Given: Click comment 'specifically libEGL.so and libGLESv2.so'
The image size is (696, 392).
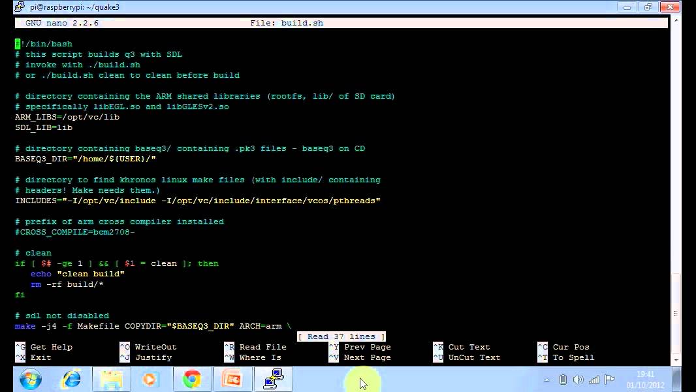Looking at the screenshot, I should tap(122, 106).
